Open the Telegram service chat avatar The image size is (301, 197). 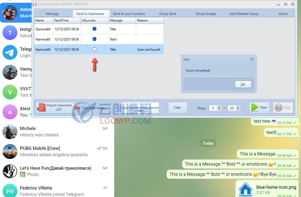point(10,52)
